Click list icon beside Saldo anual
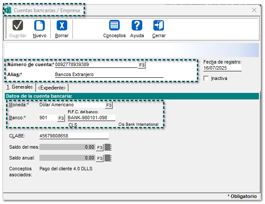265x204 pixels. [108, 158]
